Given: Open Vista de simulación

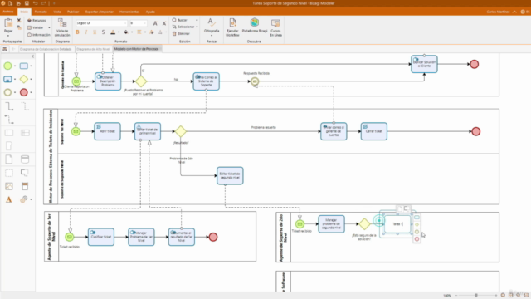Looking at the screenshot, I should [x=62, y=27].
